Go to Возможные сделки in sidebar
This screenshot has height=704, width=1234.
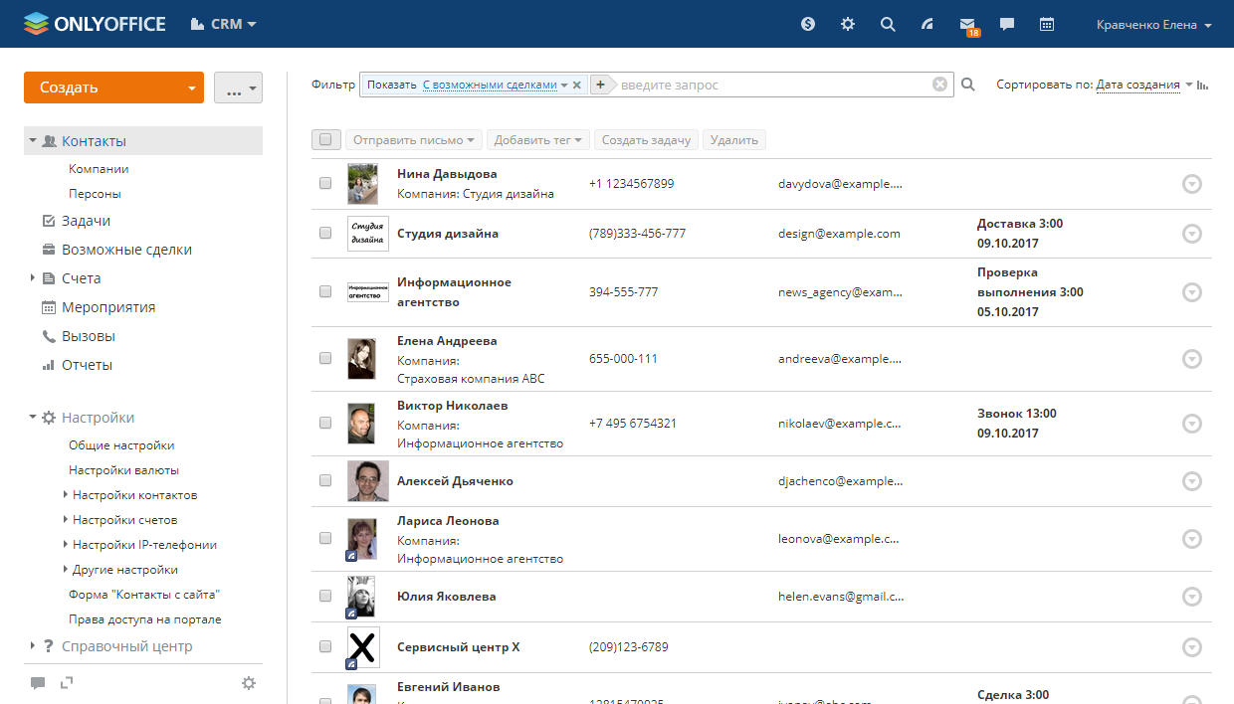(126, 250)
